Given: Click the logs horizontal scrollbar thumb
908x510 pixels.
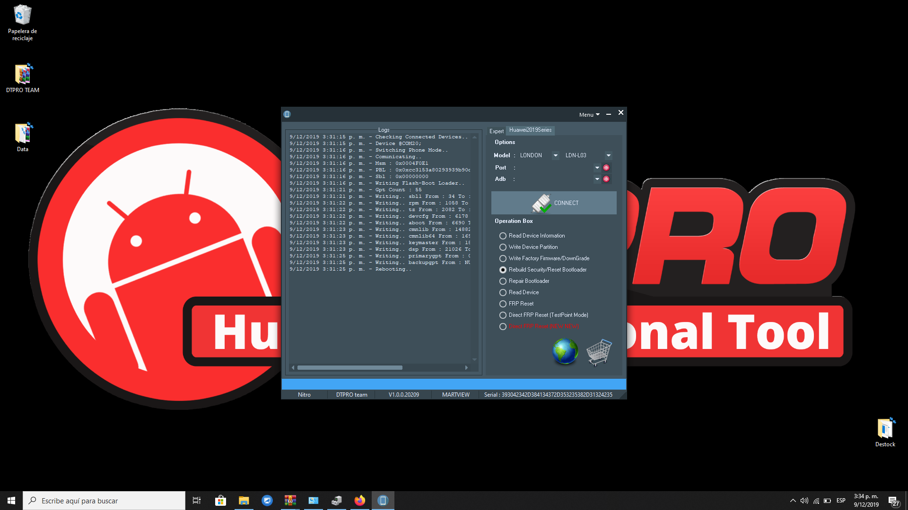Looking at the screenshot, I should pyautogui.click(x=350, y=367).
